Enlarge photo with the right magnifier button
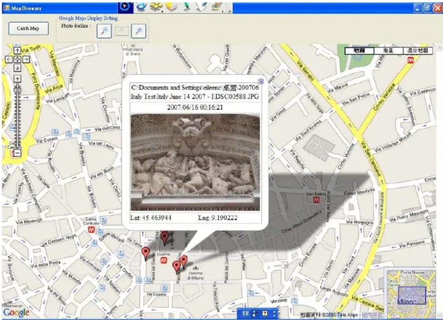Image resolution: width=443 pixels, height=320 pixels. click(x=138, y=31)
